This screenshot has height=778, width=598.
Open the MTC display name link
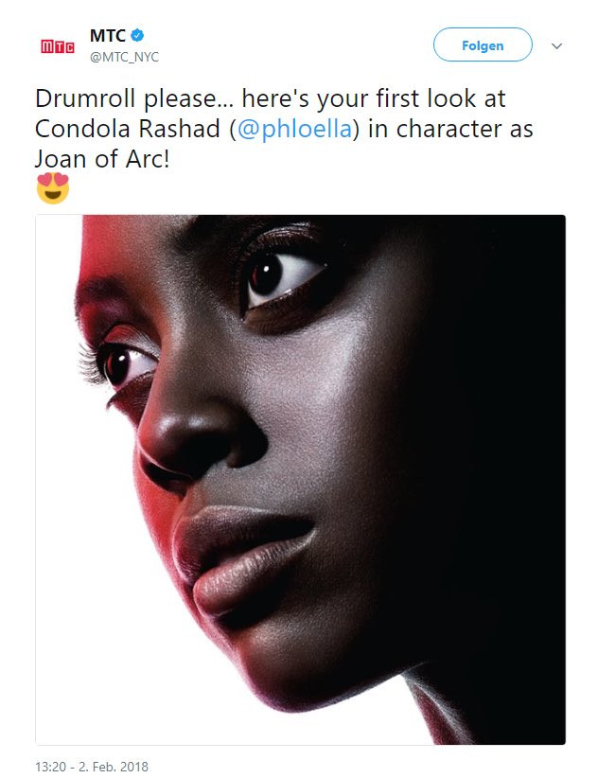107,36
